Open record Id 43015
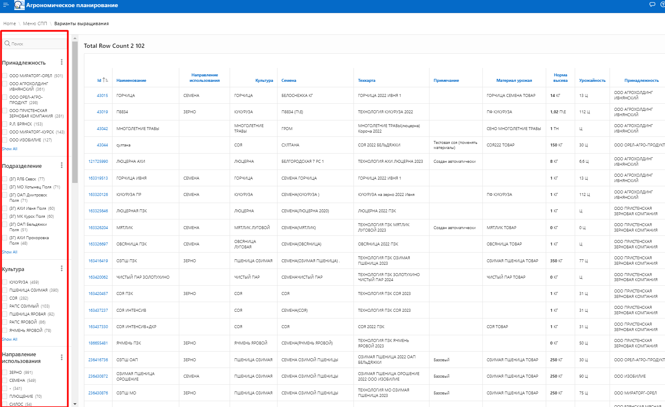This screenshot has width=665, height=407. coord(102,96)
